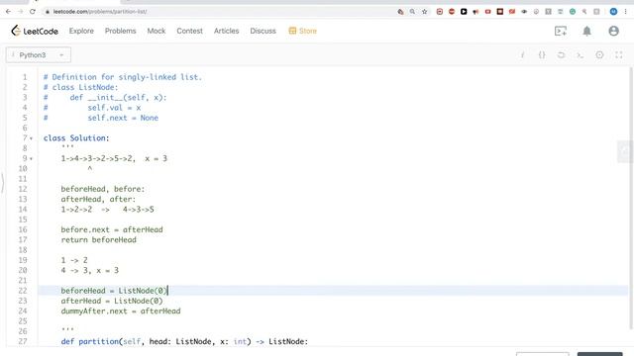Click the zoom magnifier icon in address bar

coord(412,12)
